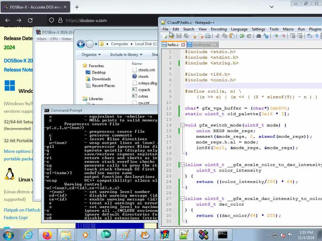Image resolution: width=322 pixels, height=241 pixels.
Task: Click the DOSBox-X icon in taskbar
Action: (x=203, y=235)
